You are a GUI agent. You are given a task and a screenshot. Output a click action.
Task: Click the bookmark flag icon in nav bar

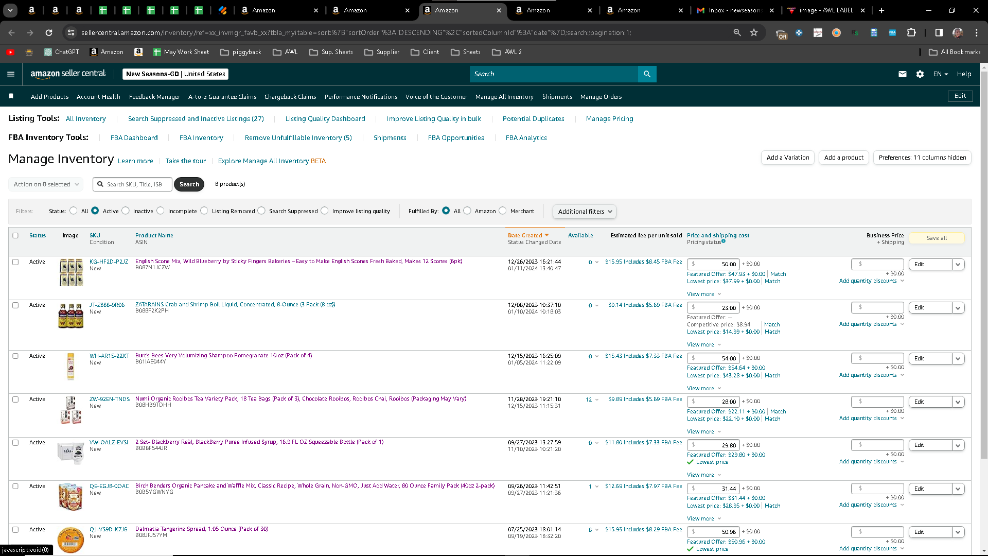click(x=11, y=96)
